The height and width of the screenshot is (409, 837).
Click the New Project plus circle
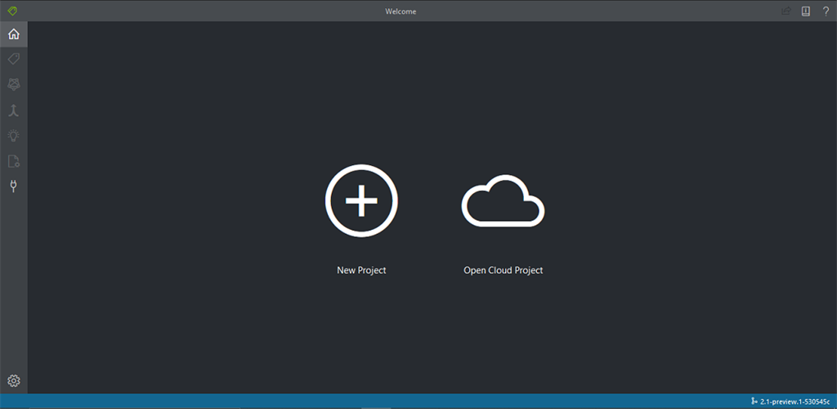361,200
